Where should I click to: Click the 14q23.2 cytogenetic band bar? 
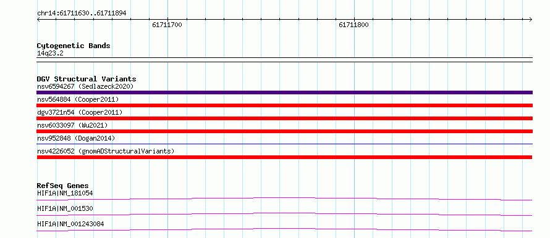pos(285,60)
